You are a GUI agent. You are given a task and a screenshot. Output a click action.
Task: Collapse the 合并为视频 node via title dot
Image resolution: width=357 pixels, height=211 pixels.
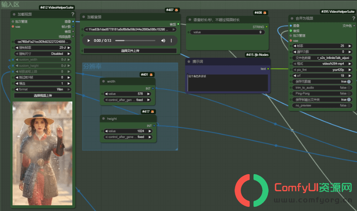click(x=292, y=18)
